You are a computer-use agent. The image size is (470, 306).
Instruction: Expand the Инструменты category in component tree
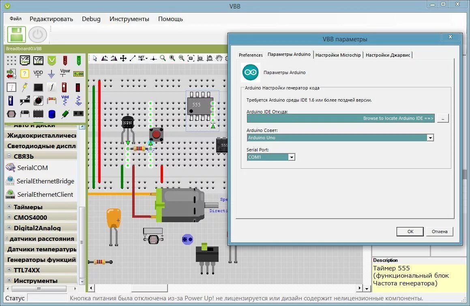(9, 280)
